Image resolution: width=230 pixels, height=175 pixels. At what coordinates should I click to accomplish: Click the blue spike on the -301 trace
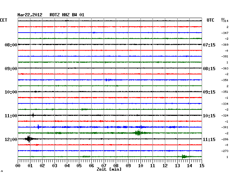(38, 127)
